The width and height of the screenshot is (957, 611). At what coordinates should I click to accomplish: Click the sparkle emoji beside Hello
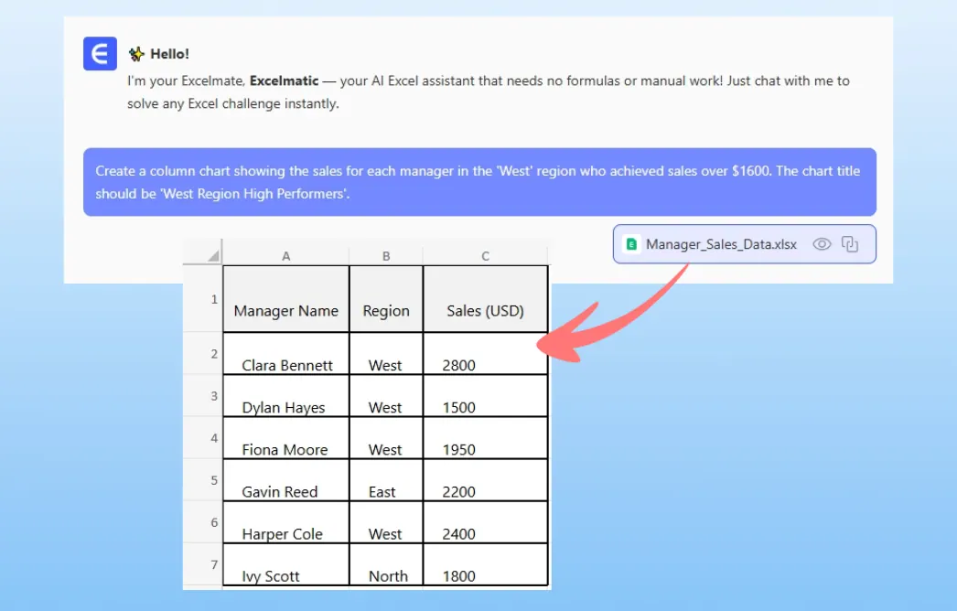(136, 54)
